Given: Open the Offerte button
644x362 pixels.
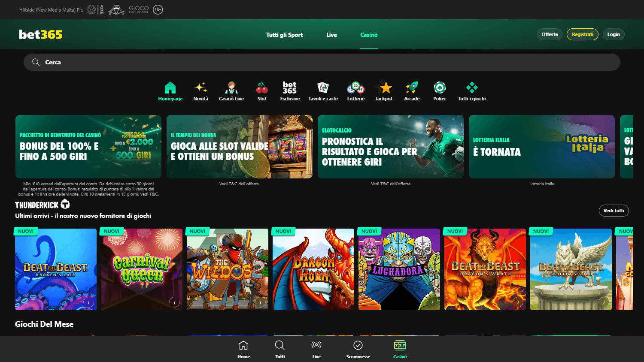Looking at the screenshot, I should (x=550, y=34).
